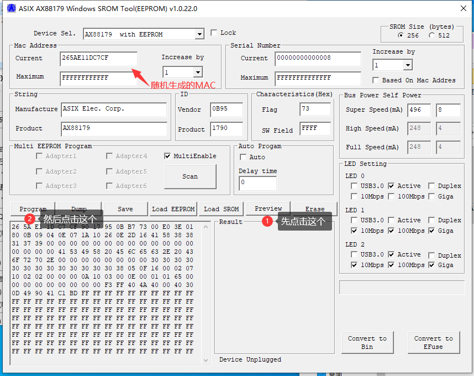The image size is (474, 376).
Task: Click the Current Mac Address field
Action: [x=98, y=59]
